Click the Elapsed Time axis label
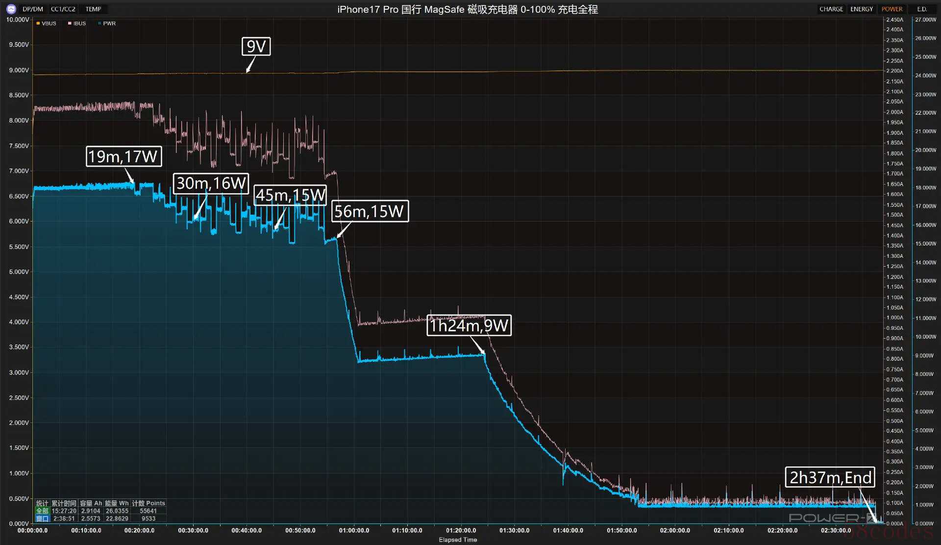Viewport: 941px width, 545px height. [457, 540]
